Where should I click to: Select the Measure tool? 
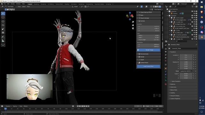[x=3, y=41]
